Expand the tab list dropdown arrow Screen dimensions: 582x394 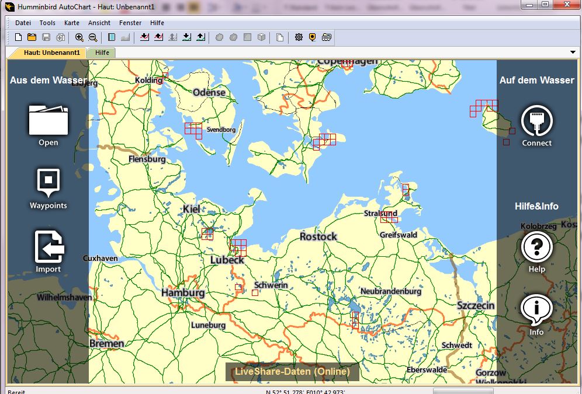click(x=573, y=53)
